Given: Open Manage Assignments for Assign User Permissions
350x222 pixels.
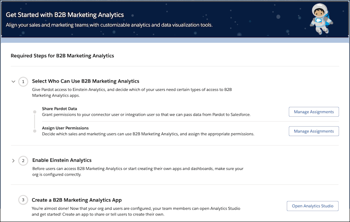Looking at the screenshot, I should click(x=314, y=131).
